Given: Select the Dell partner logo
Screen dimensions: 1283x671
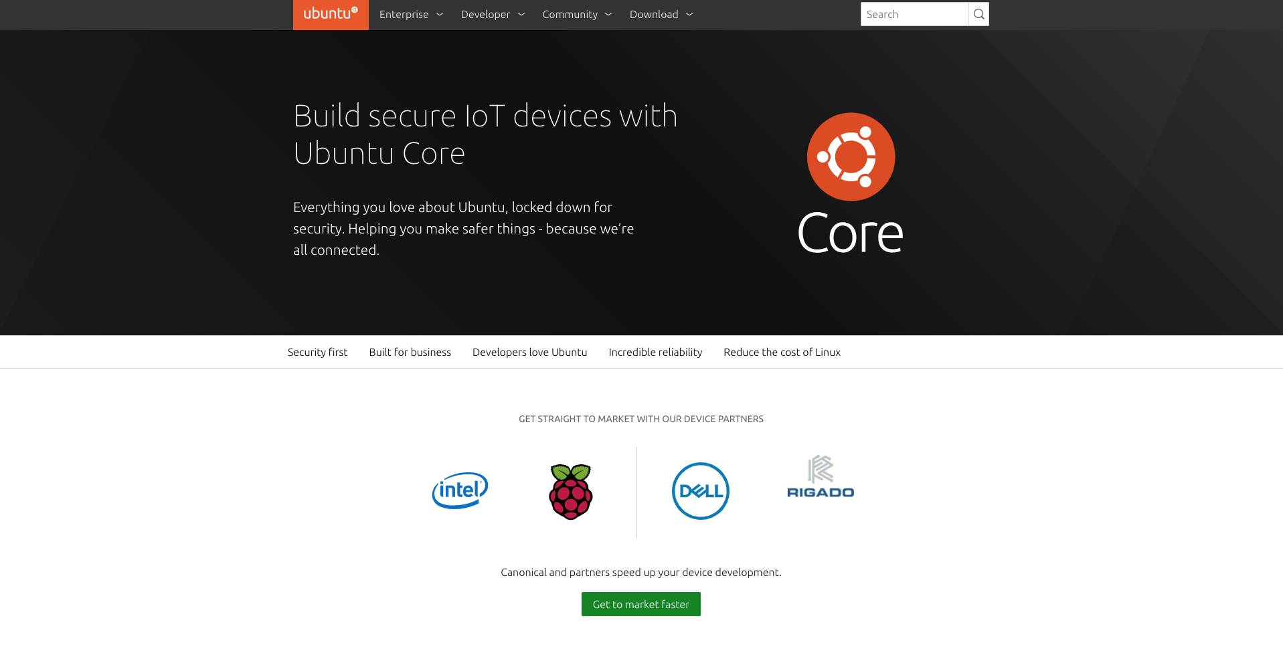Looking at the screenshot, I should click(x=700, y=490).
